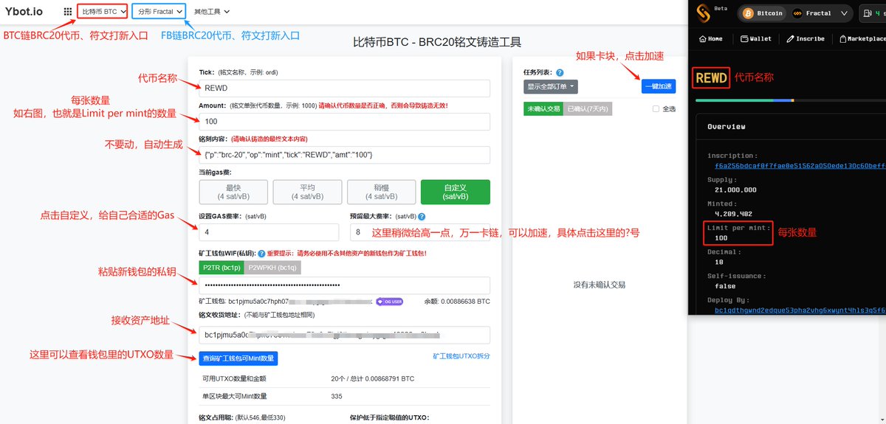Click the 一键加速 accelerate button

tap(659, 86)
